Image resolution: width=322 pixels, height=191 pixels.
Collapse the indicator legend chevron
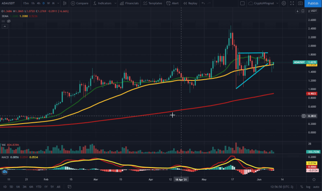(x=5, y=26)
